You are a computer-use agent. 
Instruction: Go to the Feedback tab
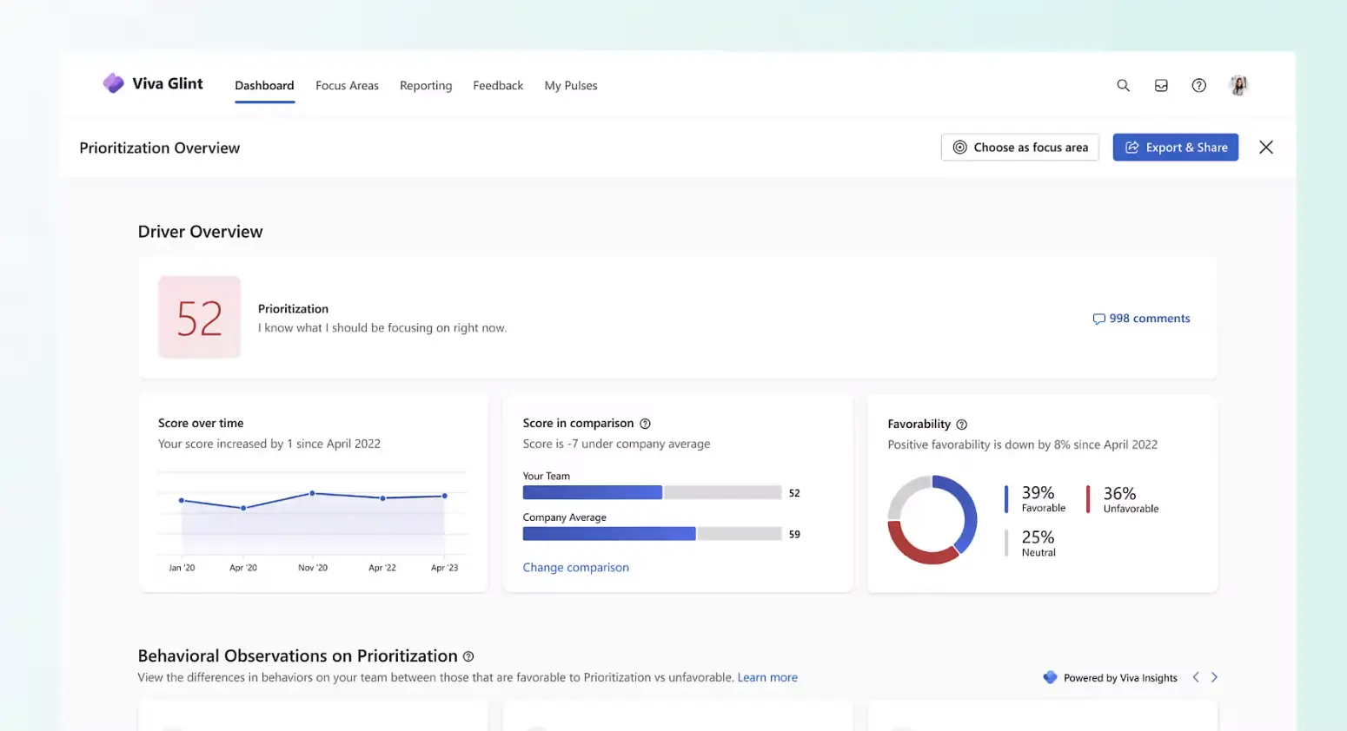[x=497, y=85]
